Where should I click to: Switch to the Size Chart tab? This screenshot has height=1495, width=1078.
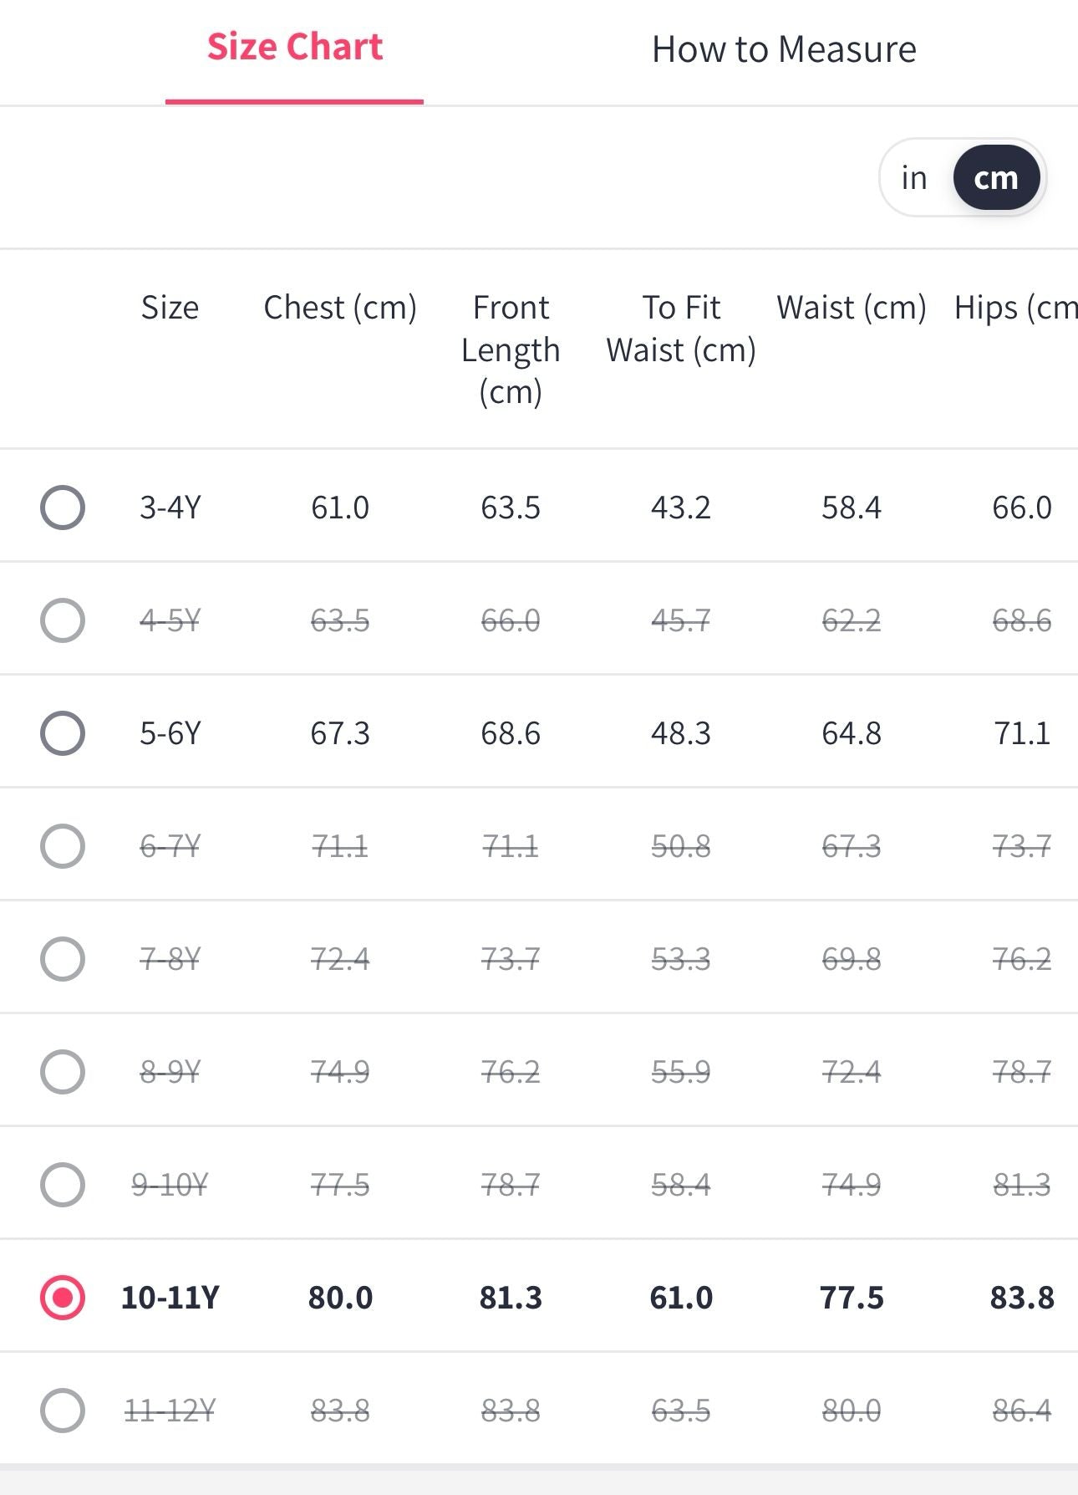coord(294,48)
